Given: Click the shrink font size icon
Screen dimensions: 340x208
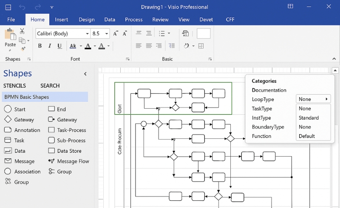Looking at the screenshot, I should point(125,34).
